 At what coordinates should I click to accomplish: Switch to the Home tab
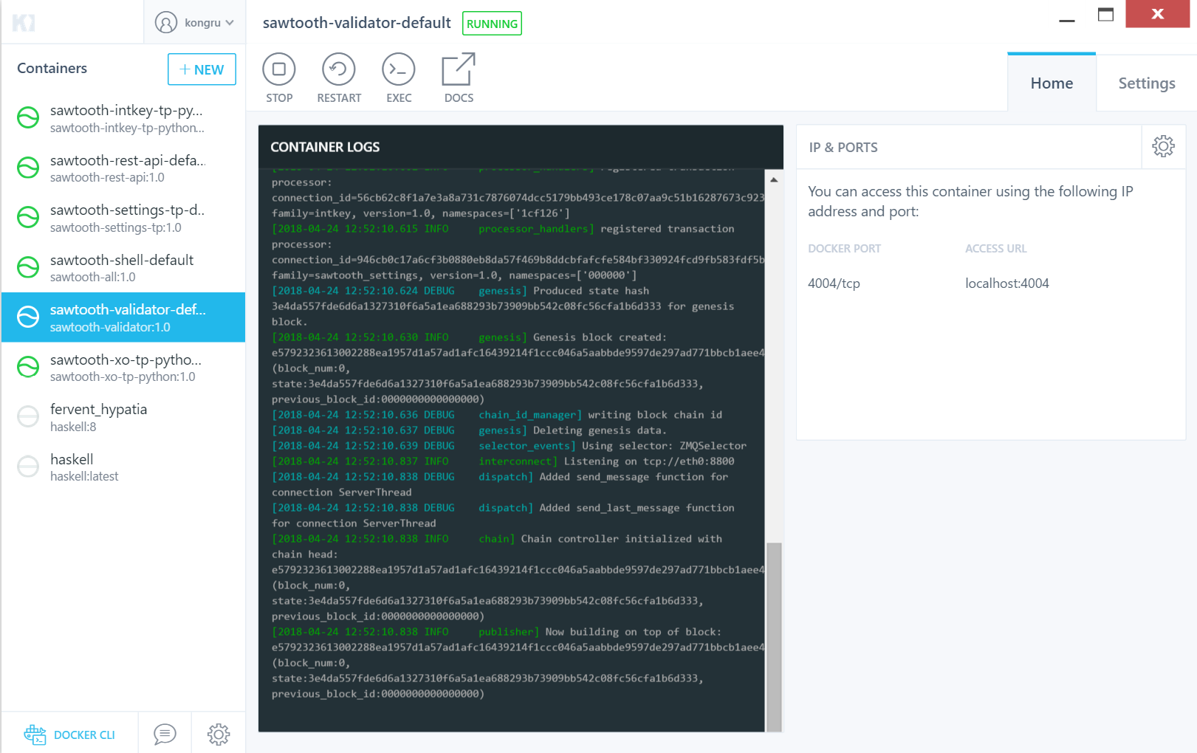1052,83
